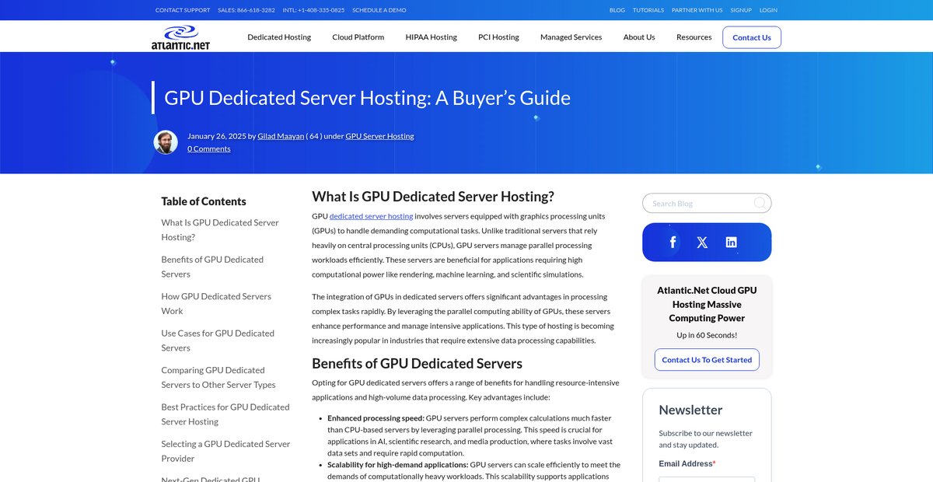Click the page title 'GPU Dedicated Server Hosting: A Buyer's Guide'
This screenshot has height=482, width=933.
[367, 97]
